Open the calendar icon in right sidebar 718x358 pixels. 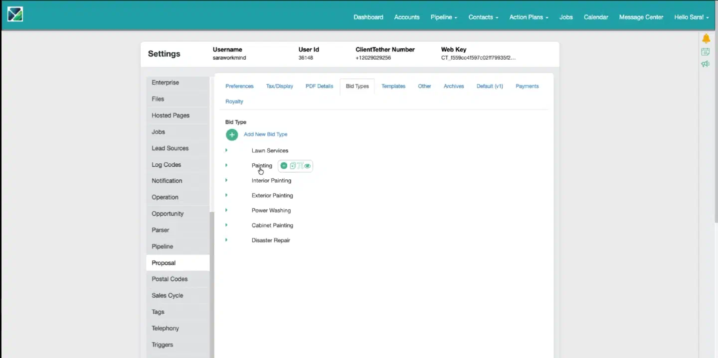click(x=706, y=52)
